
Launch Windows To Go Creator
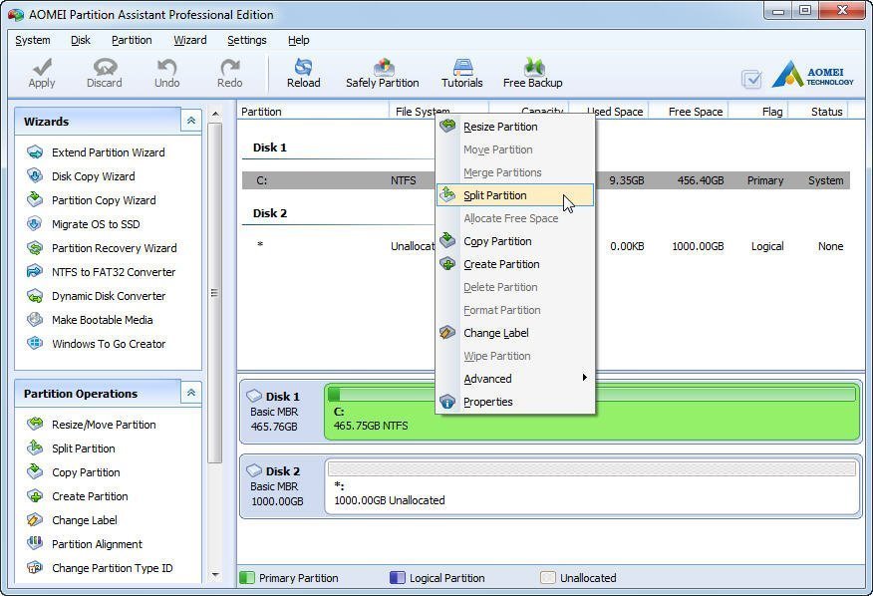(109, 344)
